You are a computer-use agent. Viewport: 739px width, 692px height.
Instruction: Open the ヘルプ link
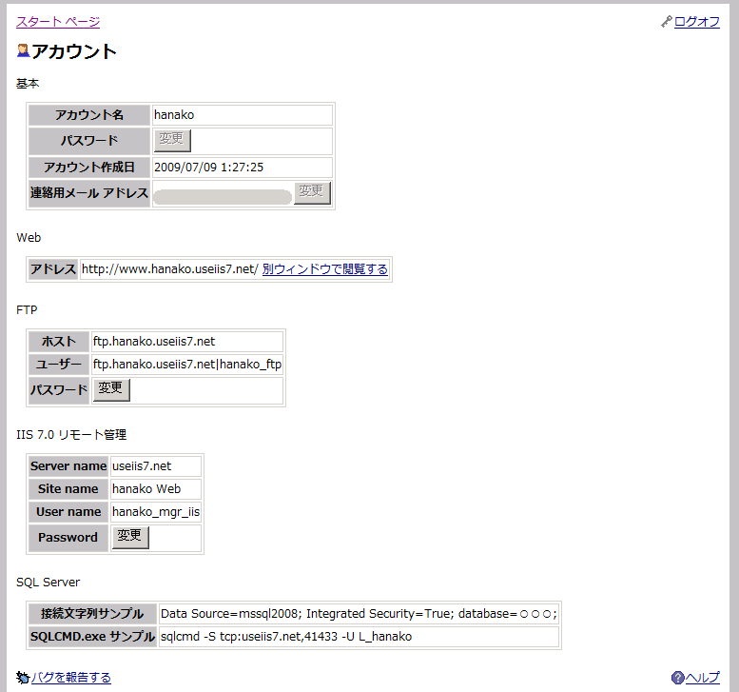tap(703, 678)
